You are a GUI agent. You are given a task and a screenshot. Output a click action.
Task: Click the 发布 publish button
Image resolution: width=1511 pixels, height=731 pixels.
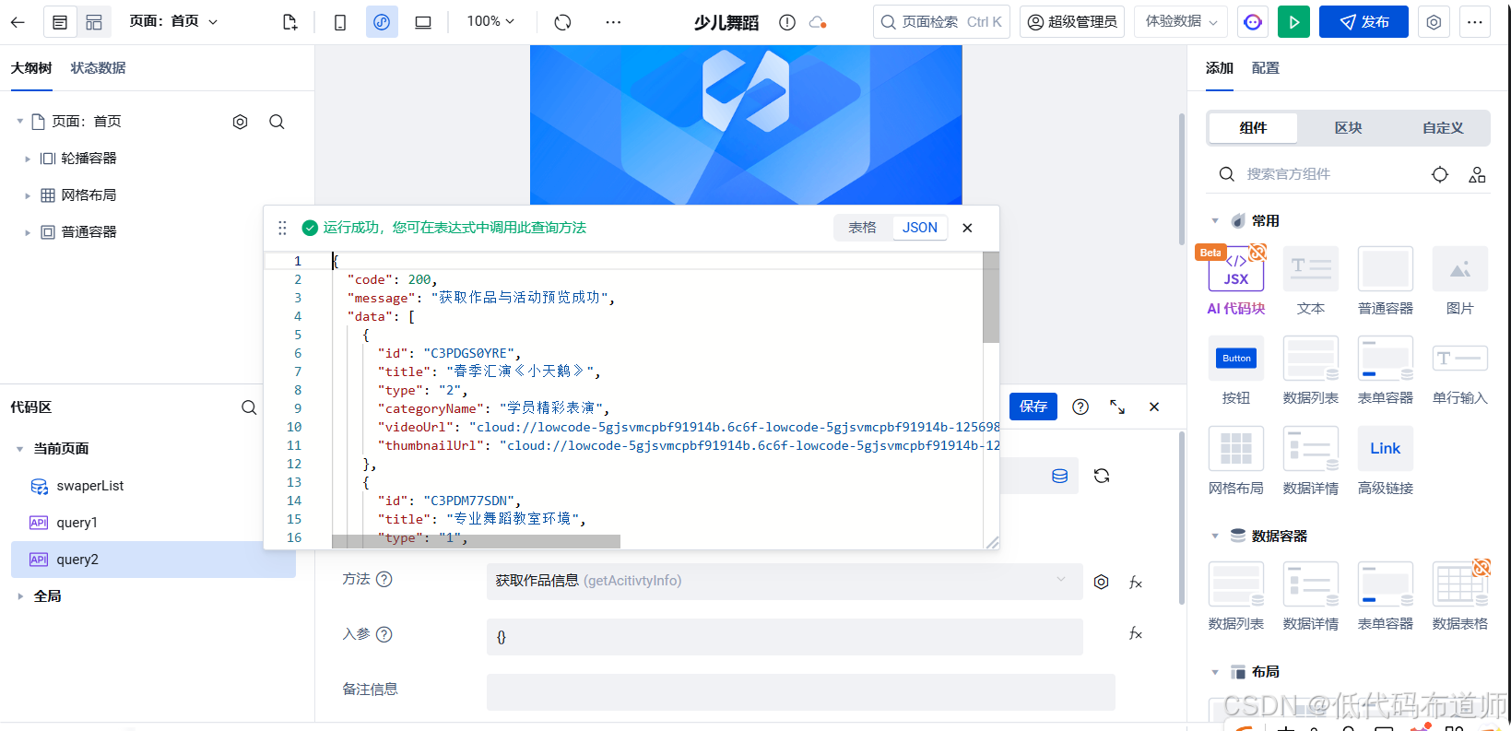[x=1363, y=22]
